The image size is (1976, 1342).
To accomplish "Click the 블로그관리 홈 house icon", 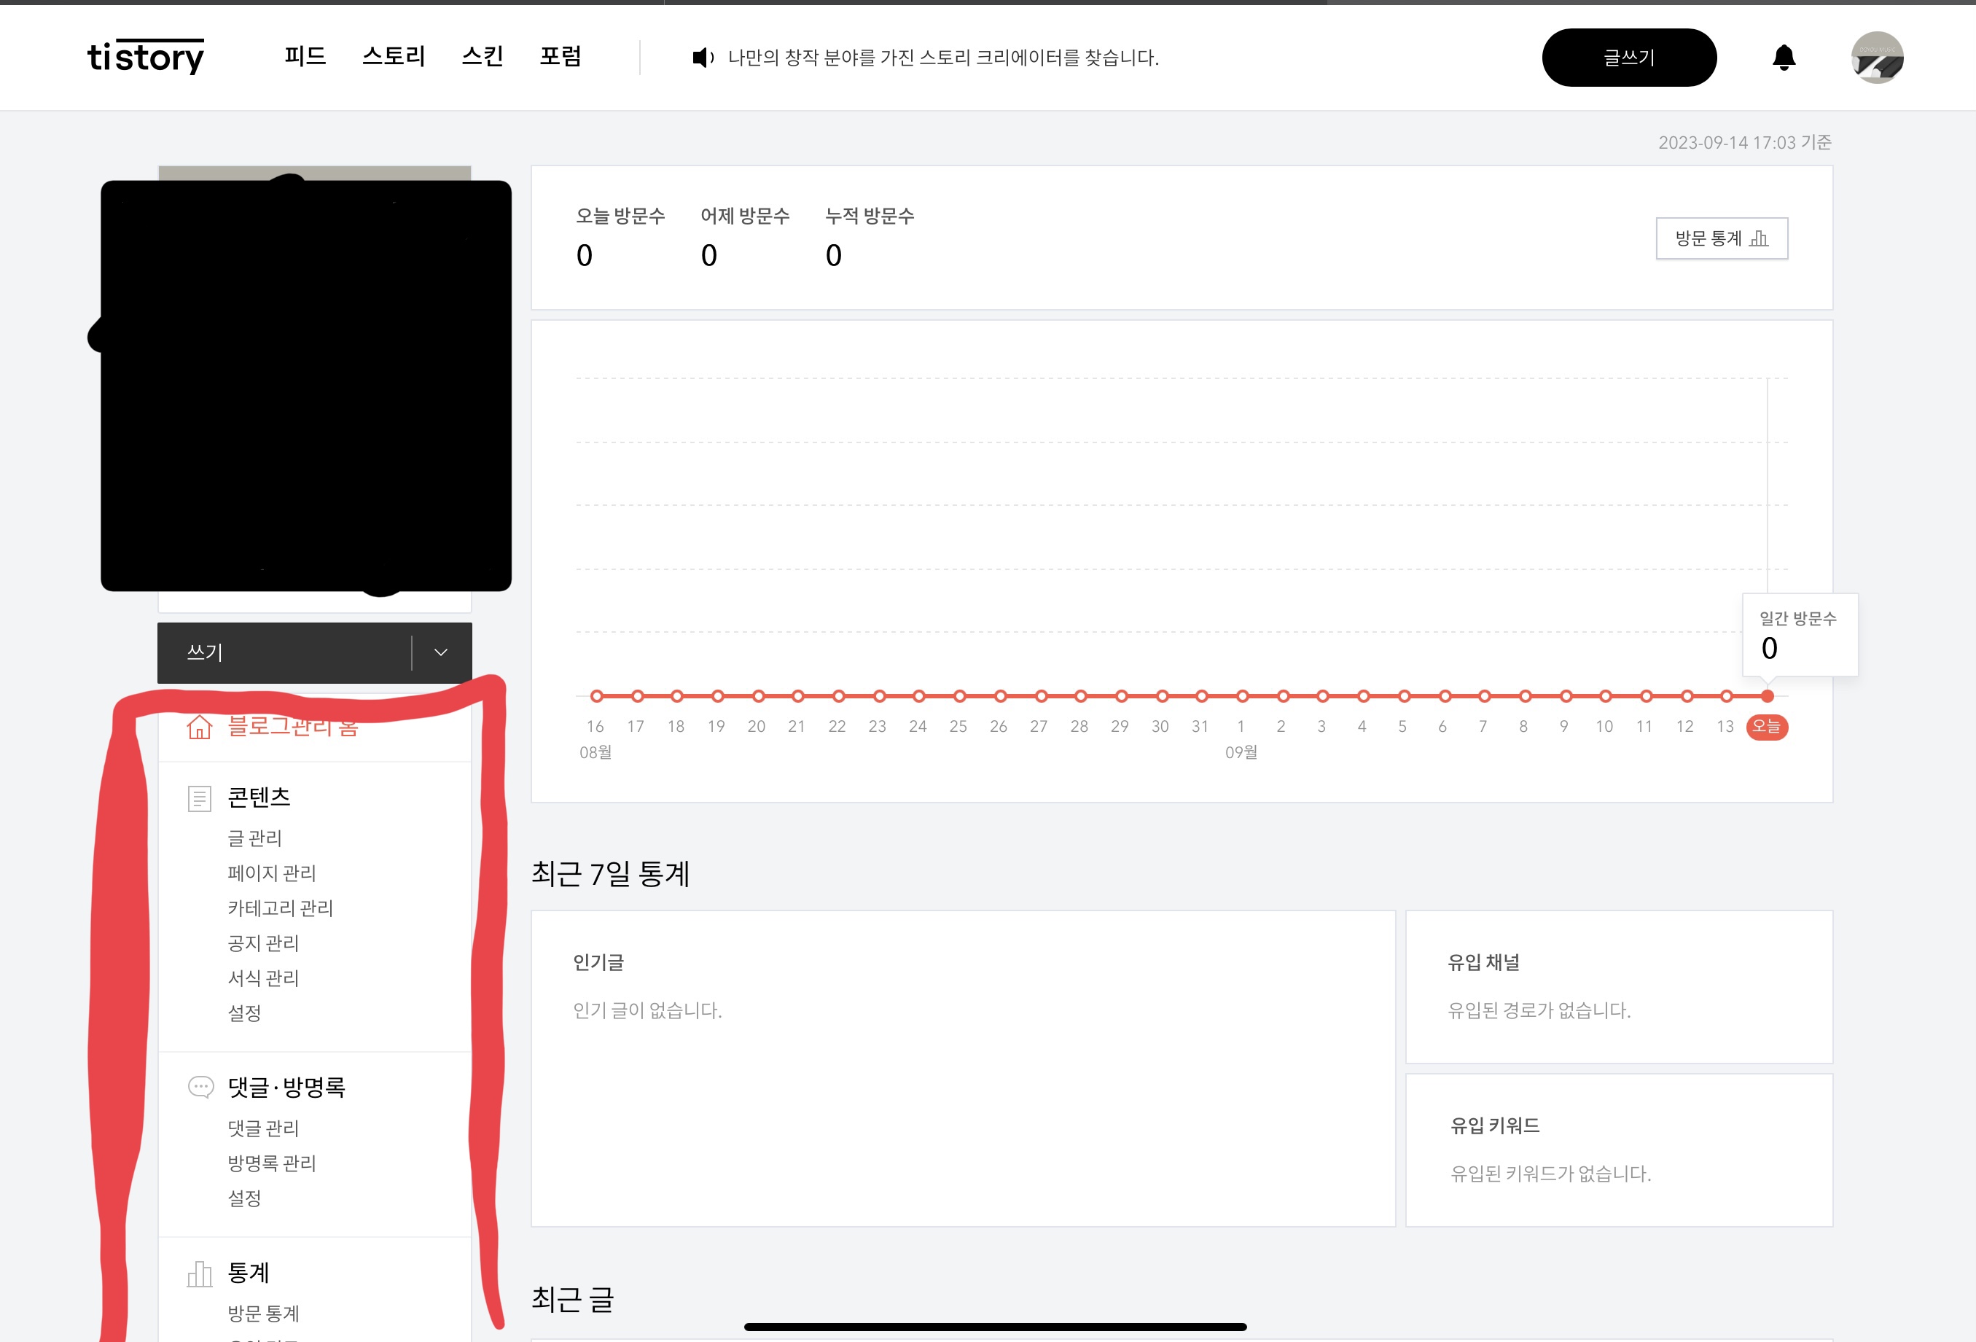I will coord(199,727).
